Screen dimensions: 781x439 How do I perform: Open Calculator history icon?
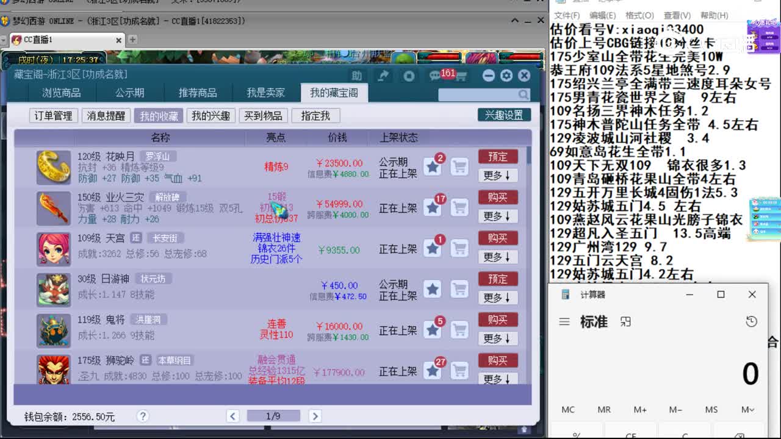[752, 321]
